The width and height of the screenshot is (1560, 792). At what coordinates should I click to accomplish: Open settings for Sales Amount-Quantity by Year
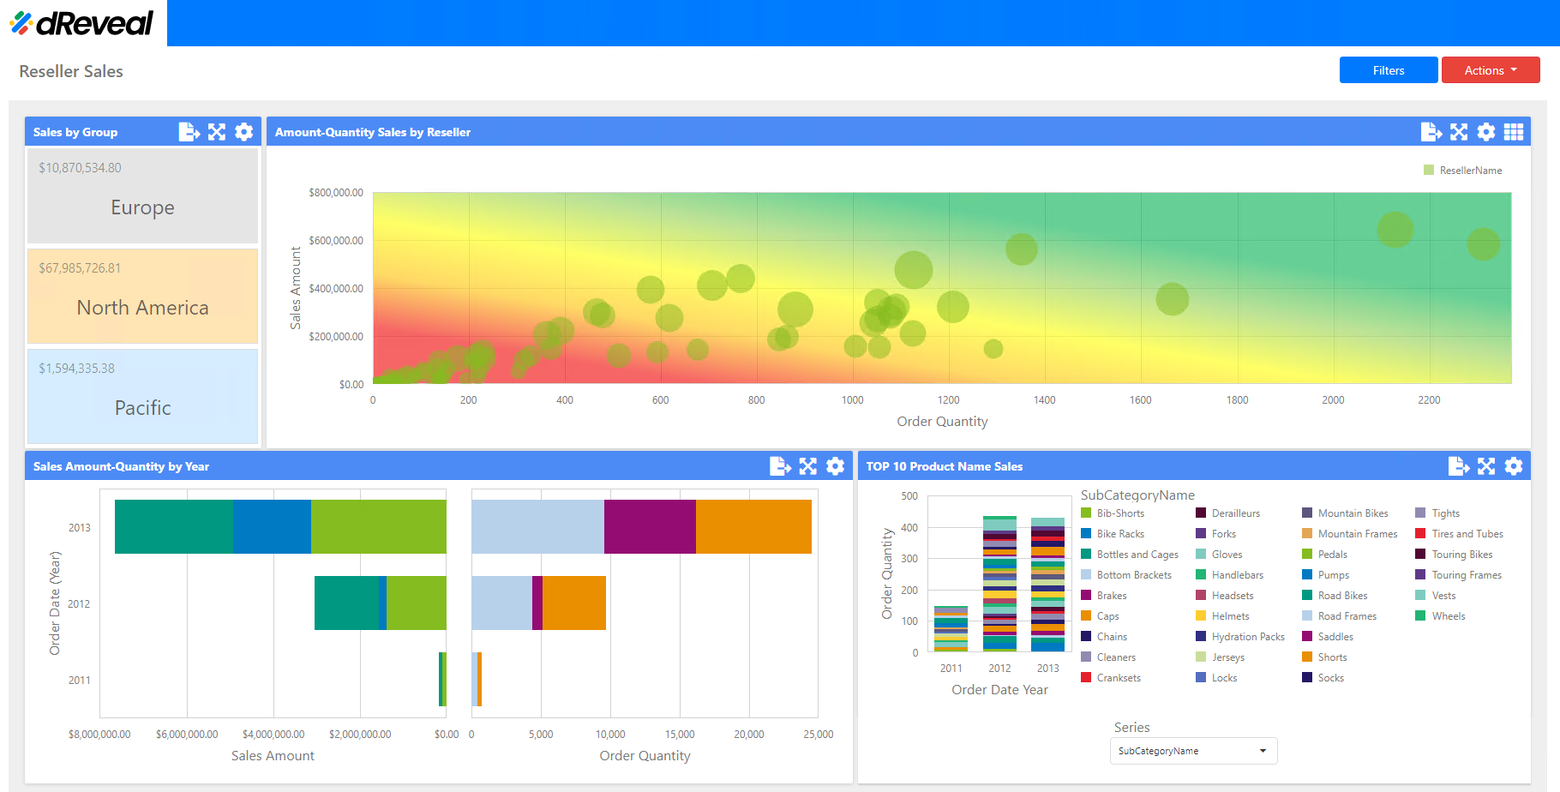pos(836,465)
